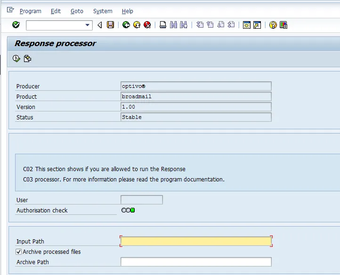
Task: Click the Find Next binoculars icon
Action: [x=184, y=25]
